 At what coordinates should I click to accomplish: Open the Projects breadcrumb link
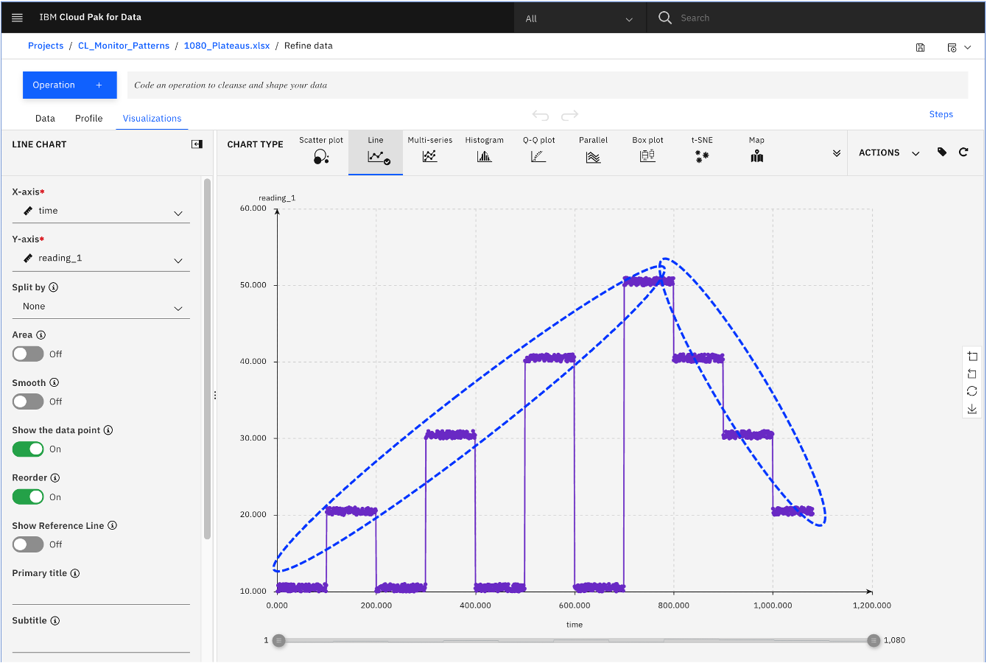point(46,46)
